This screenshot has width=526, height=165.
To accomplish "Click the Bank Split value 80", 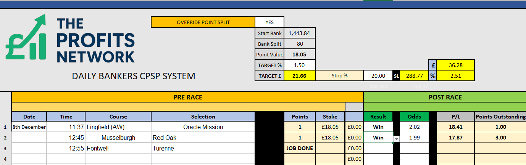I will pos(299,44).
